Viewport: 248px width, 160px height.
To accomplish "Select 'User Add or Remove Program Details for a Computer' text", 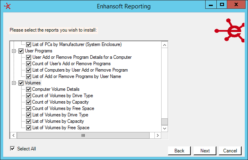I will [82, 57].
